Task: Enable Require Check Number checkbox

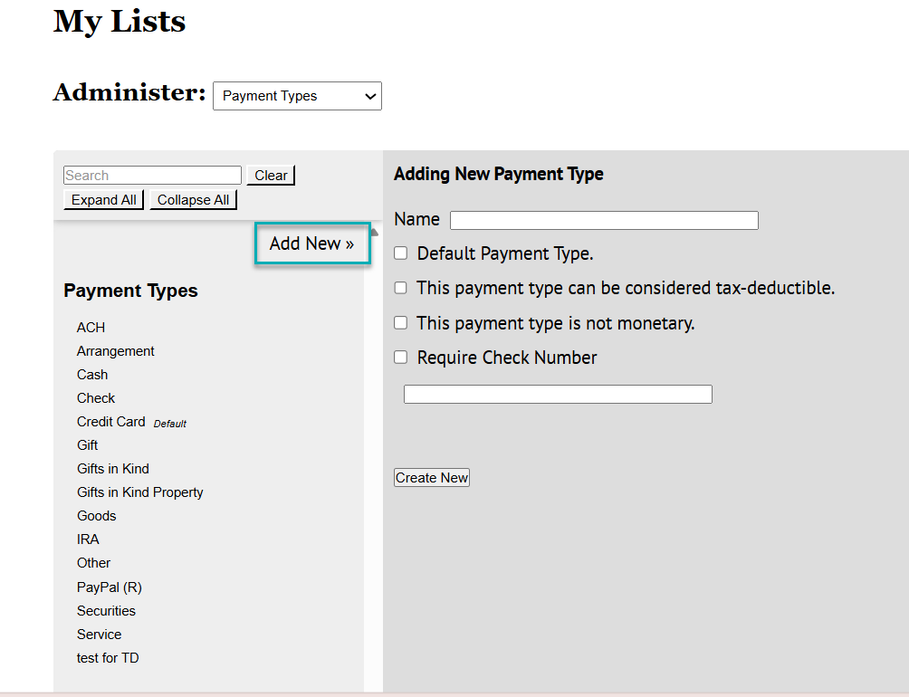Action: coord(401,358)
